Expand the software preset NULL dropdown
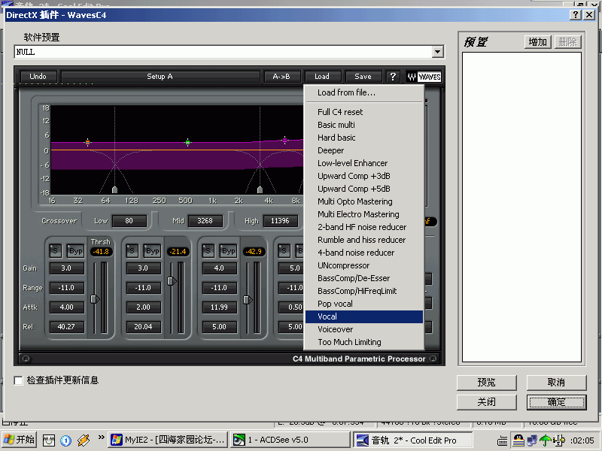 point(438,52)
